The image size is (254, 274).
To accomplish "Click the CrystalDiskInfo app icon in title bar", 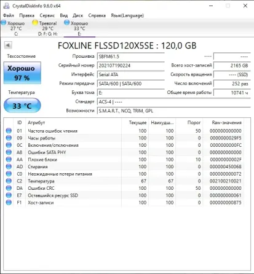I will (x=6, y=6).
